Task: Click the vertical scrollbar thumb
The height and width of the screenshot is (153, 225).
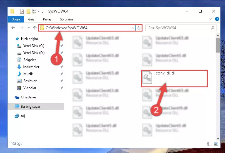Action: click(x=218, y=45)
